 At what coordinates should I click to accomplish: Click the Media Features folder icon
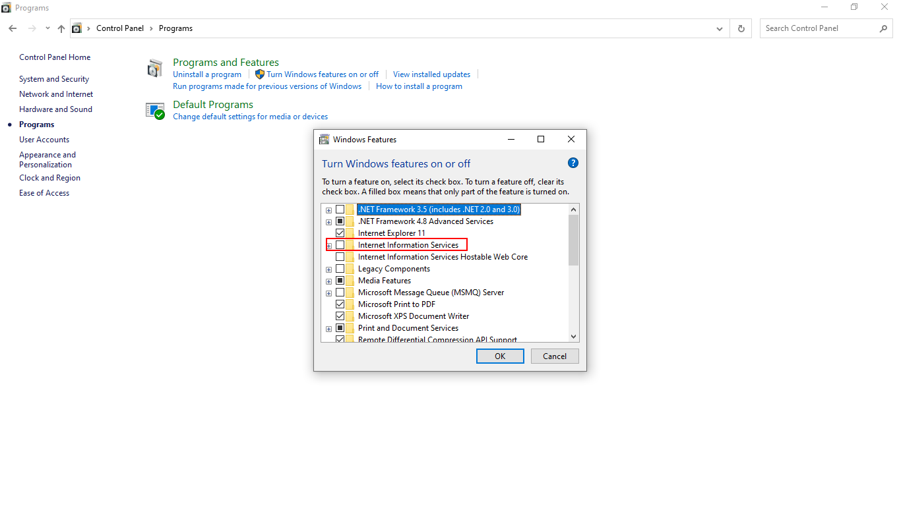350,281
